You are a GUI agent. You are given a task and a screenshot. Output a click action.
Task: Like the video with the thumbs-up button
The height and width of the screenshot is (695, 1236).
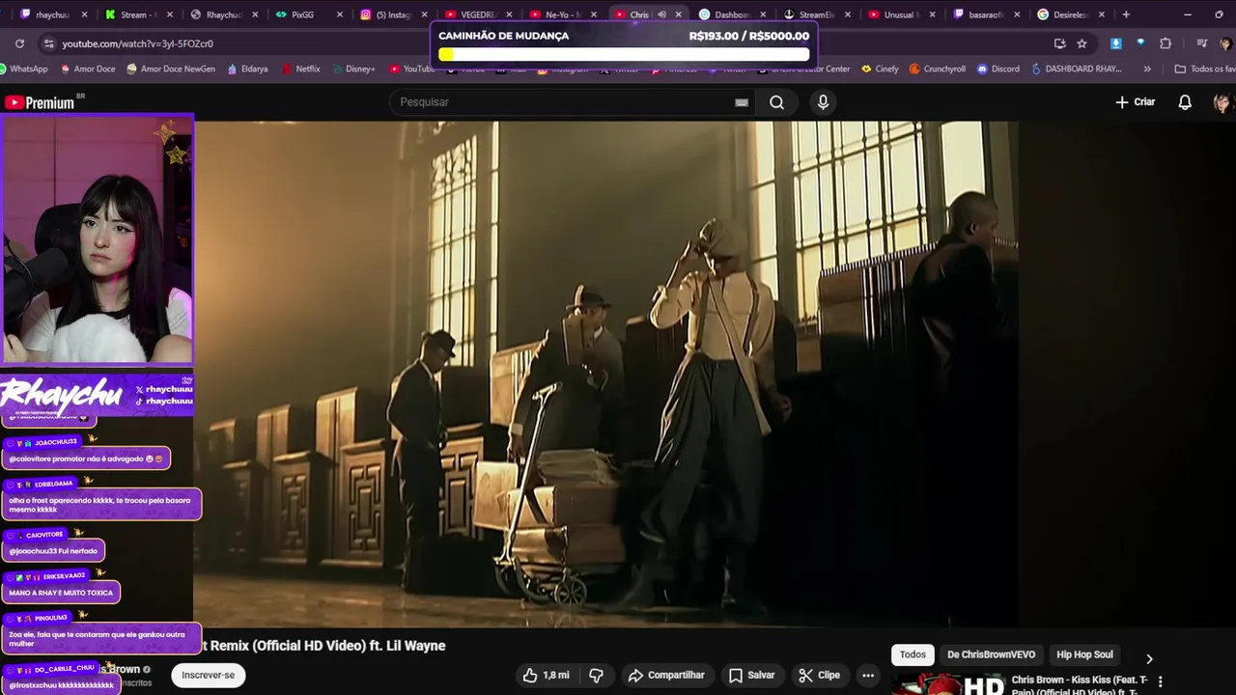(546, 676)
